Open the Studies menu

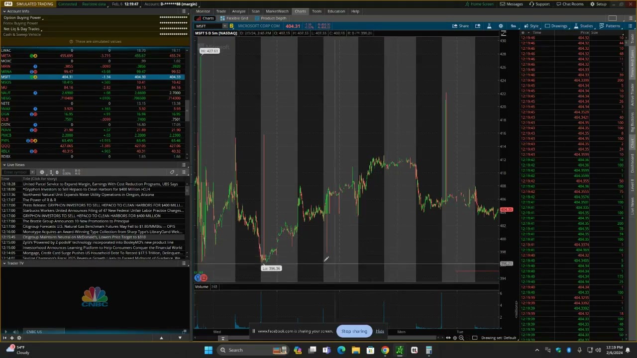coord(583,26)
